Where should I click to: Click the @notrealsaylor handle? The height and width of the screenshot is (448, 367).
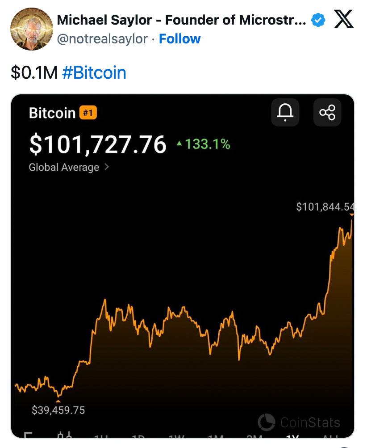pos(102,39)
